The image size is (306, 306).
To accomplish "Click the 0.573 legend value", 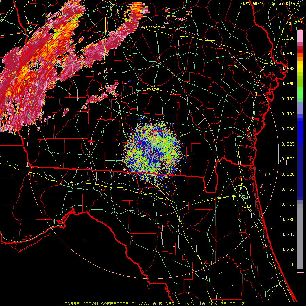I will [x=288, y=159].
